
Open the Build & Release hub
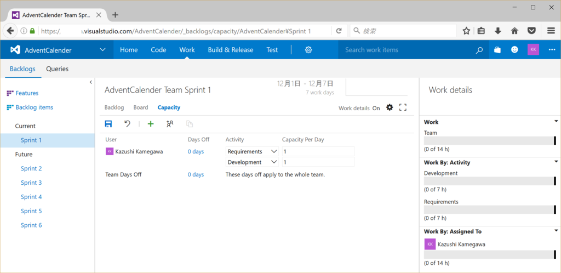pyautogui.click(x=231, y=50)
